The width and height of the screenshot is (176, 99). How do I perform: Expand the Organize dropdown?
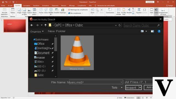pos(37,32)
